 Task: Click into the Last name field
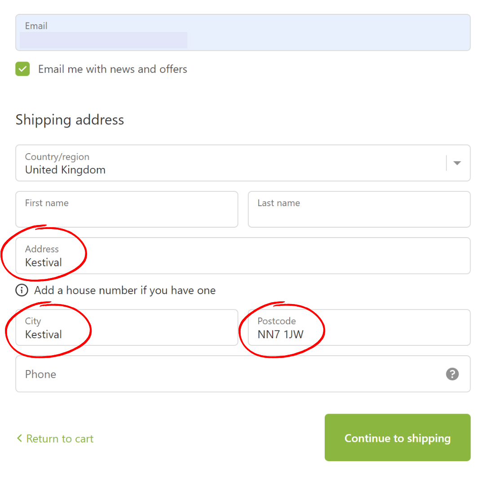click(359, 209)
